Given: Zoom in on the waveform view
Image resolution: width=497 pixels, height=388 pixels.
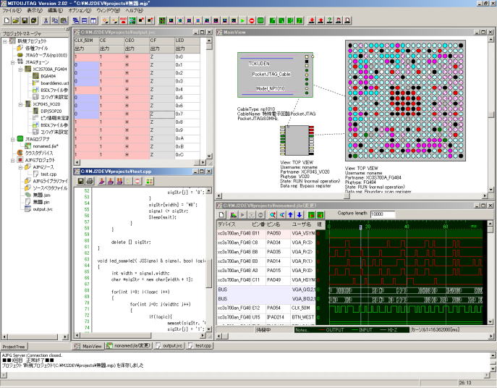Looking at the screenshot, I should click(x=273, y=215).
